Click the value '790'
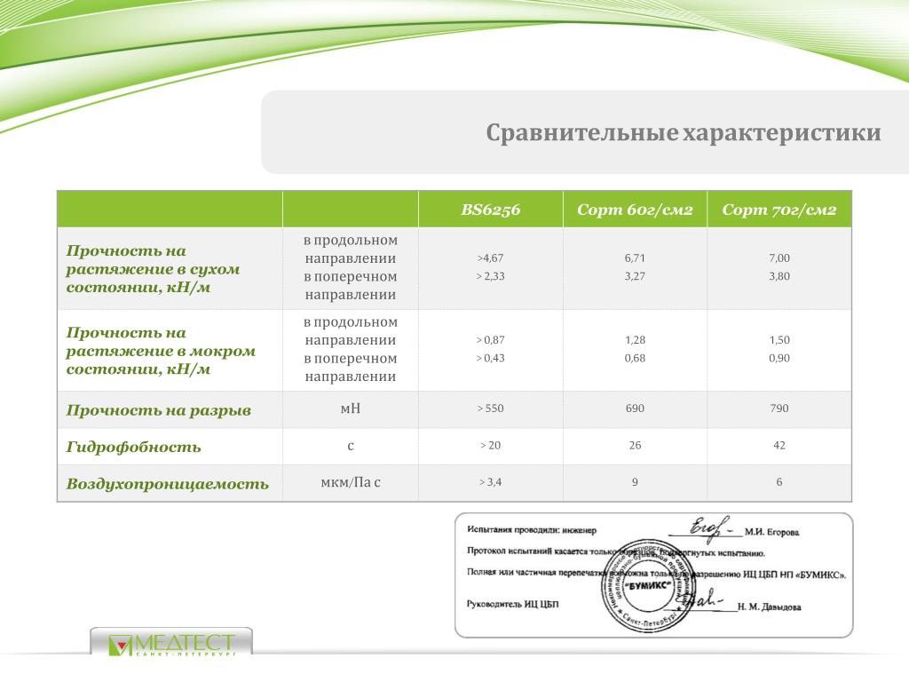 tap(779, 408)
